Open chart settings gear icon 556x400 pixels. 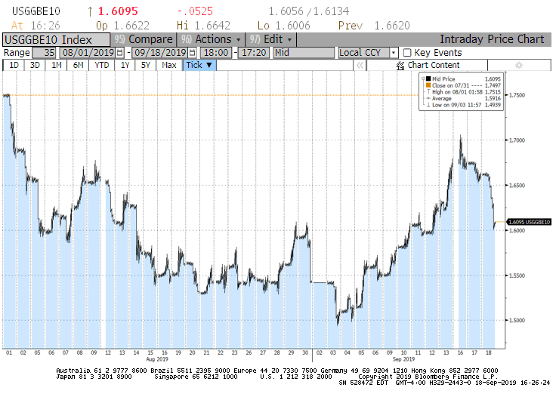pyautogui.click(x=518, y=66)
